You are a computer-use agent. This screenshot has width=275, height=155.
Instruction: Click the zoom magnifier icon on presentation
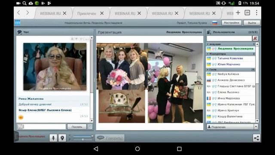click(199, 77)
